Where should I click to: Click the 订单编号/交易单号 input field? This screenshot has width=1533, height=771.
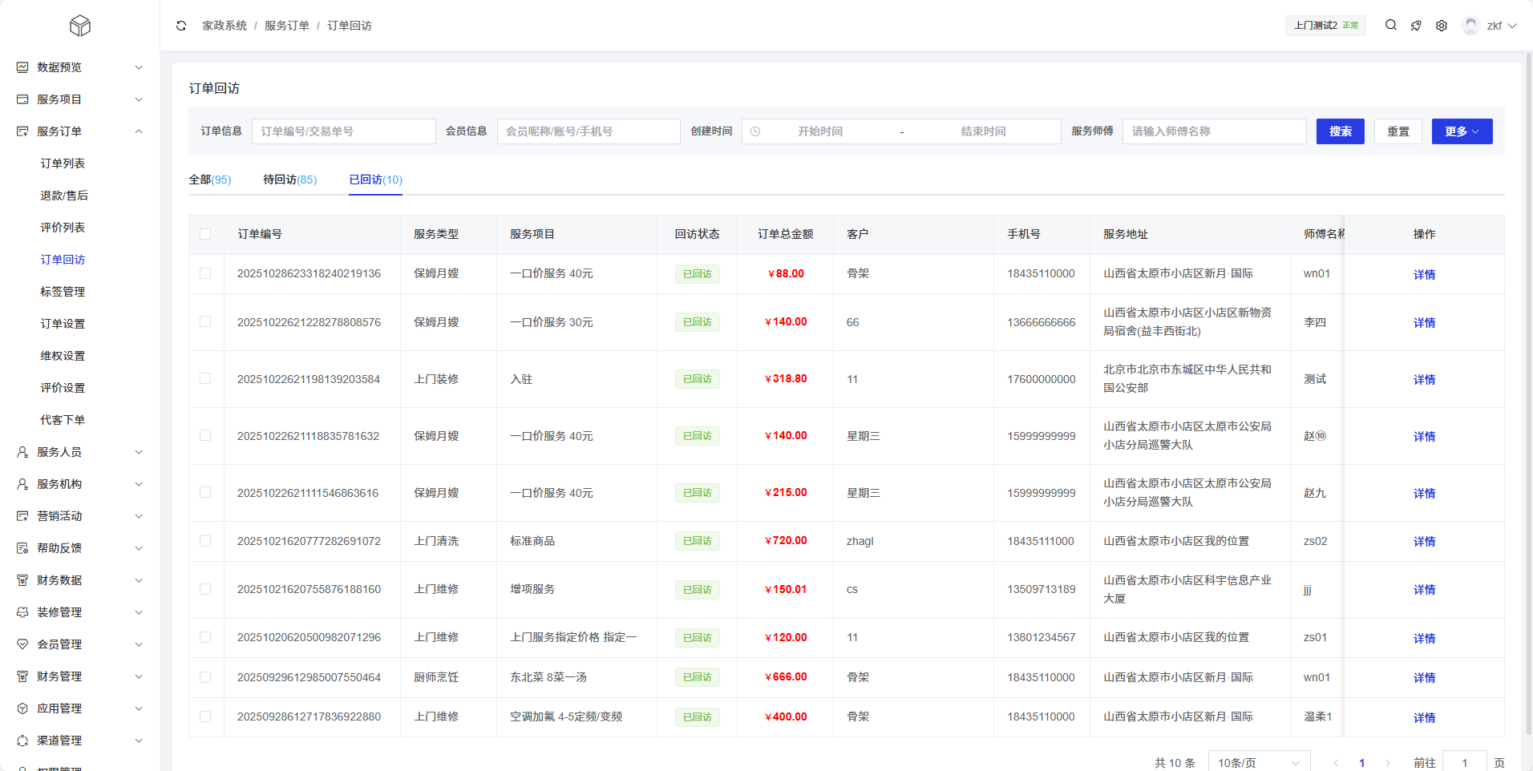pyautogui.click(x=344, y=131)
